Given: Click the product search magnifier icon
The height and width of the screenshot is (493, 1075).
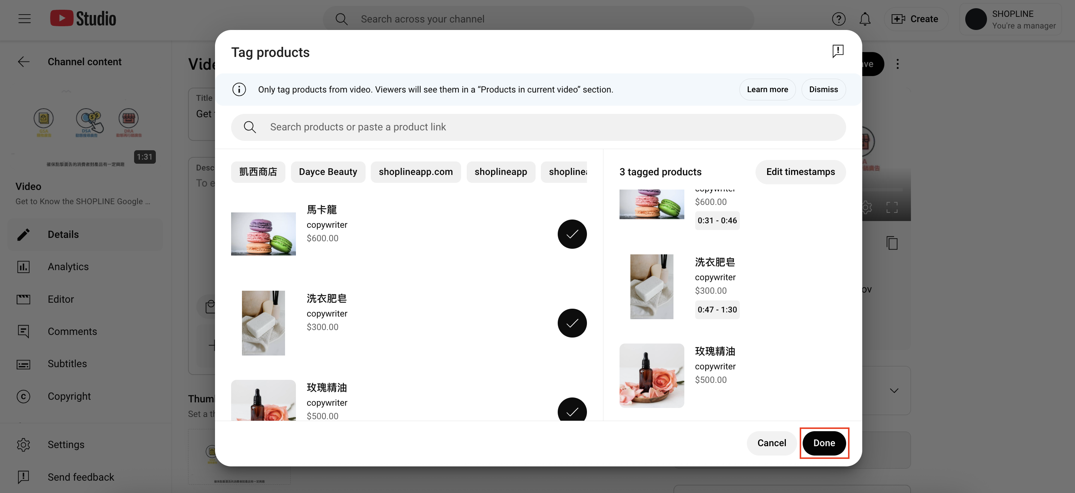Looking at the screenshot, I should click(x=249, y=127).
